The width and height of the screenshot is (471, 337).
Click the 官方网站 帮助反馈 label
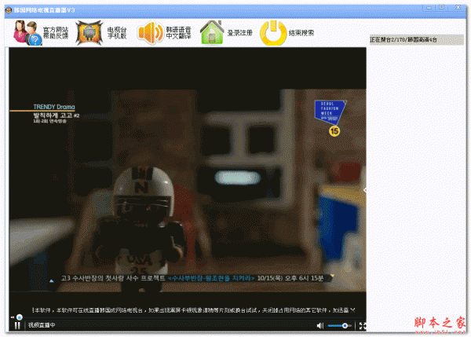[x=56, y=33]
